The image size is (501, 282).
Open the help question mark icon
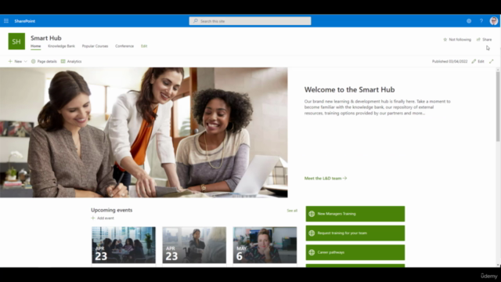pyautogui.click(x=481, y=21)
